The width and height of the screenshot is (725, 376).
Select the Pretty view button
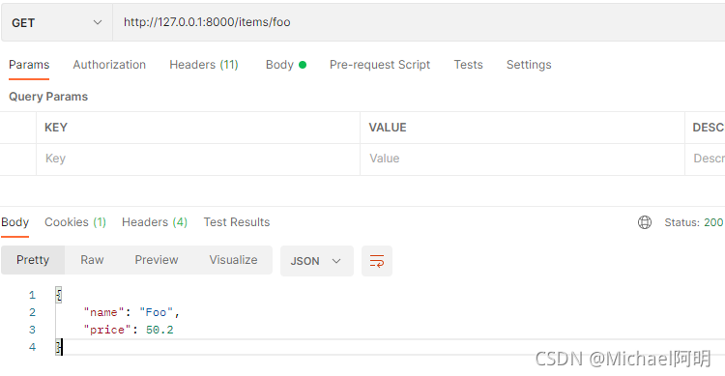click(x=33, y=260)
